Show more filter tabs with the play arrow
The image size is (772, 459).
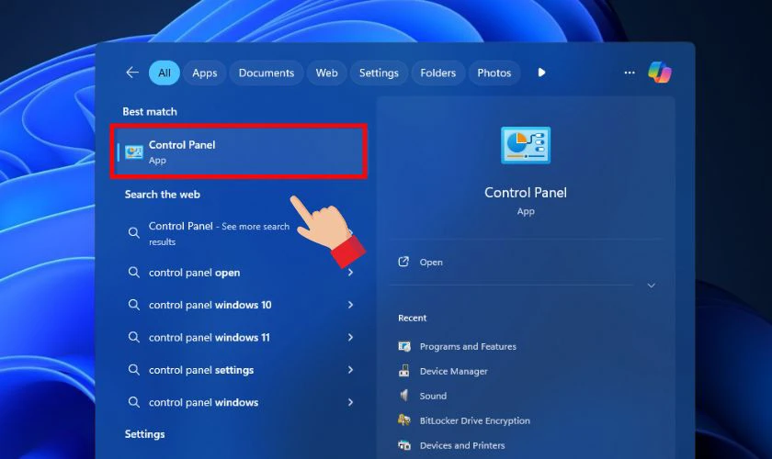pos(541,73)
